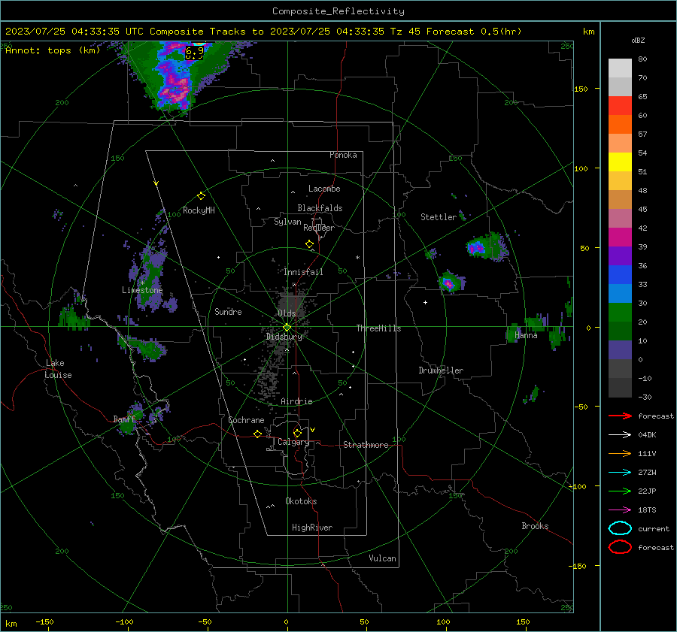
Task: Select the RedDeer city label
Action: tap(319, 228)
